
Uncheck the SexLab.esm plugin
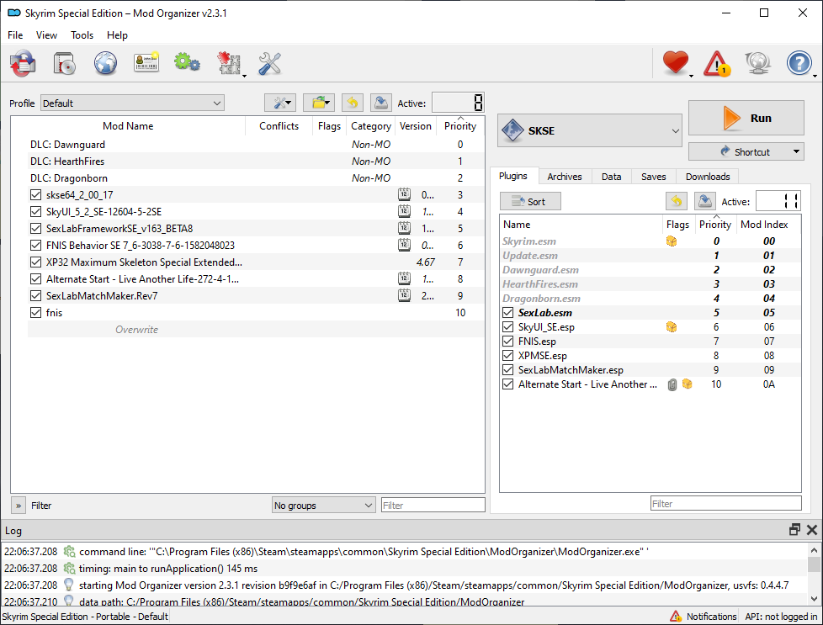coord(507,313)
